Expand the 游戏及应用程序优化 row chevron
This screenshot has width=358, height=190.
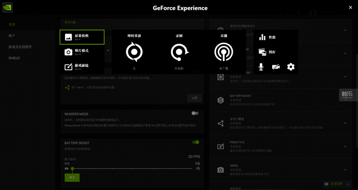[x=345, y=30]
